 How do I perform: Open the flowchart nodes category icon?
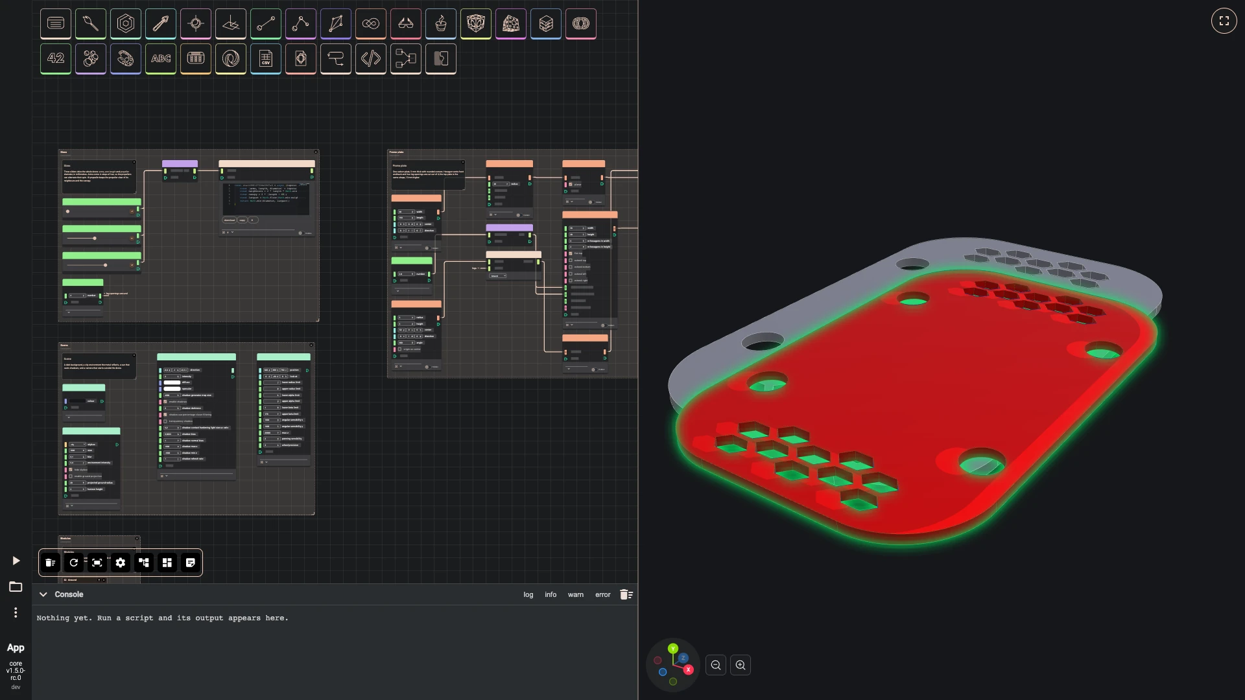[406, 59]
